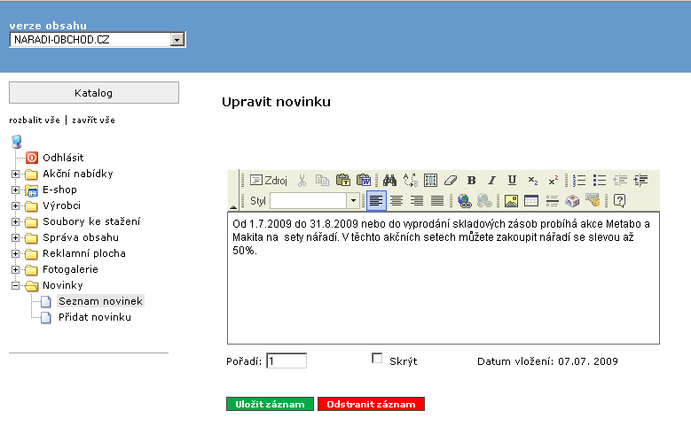
Task: Align text right
Action: pos(417,201)
